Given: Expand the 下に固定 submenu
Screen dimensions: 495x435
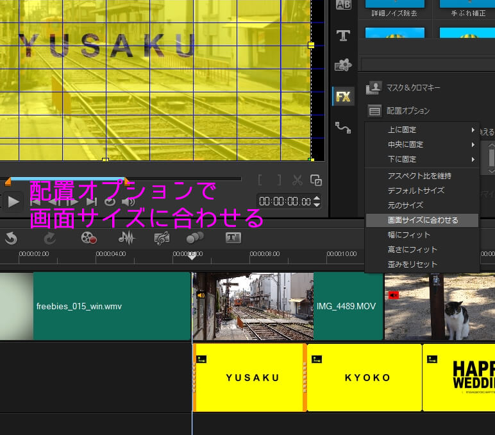Looking at the screenshot, I should click(x=422, y=159).
